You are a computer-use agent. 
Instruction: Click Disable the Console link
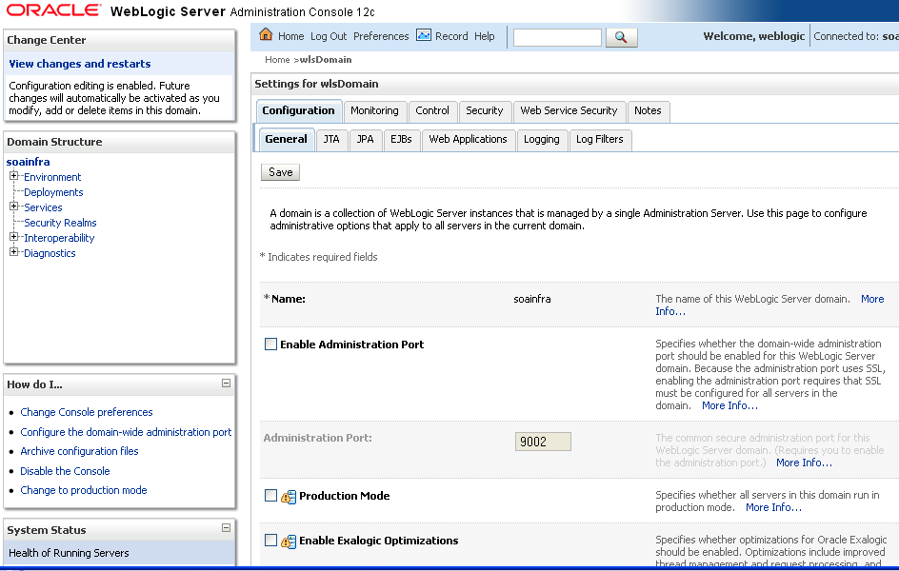[x=65, y=471]
